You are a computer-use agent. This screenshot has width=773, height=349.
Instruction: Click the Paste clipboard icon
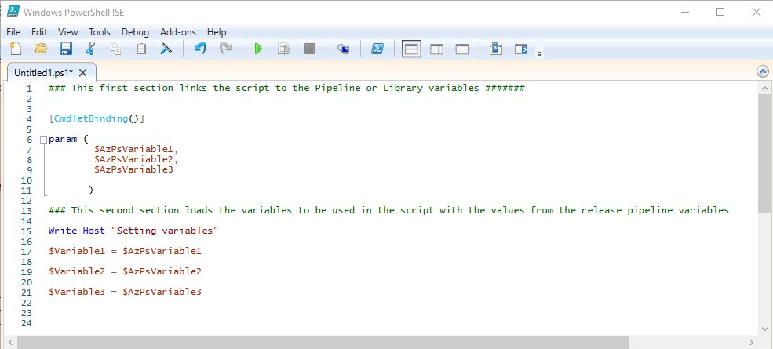[141, 49]
